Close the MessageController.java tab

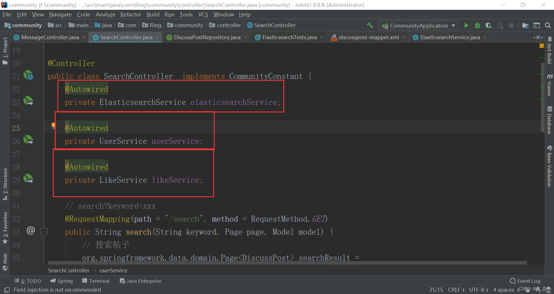click(x=84, y=37)
